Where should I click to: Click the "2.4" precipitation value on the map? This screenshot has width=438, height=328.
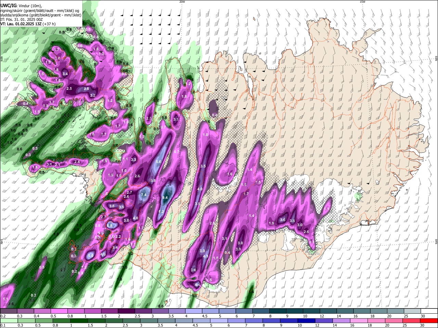[x=77, y=162]
